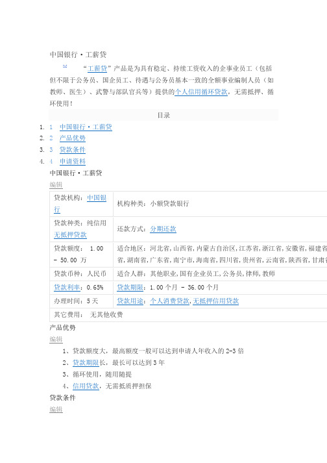Open the 工薪贷 link in the intro paragraph
Screen dimensions: 327x463
point(97,68)
